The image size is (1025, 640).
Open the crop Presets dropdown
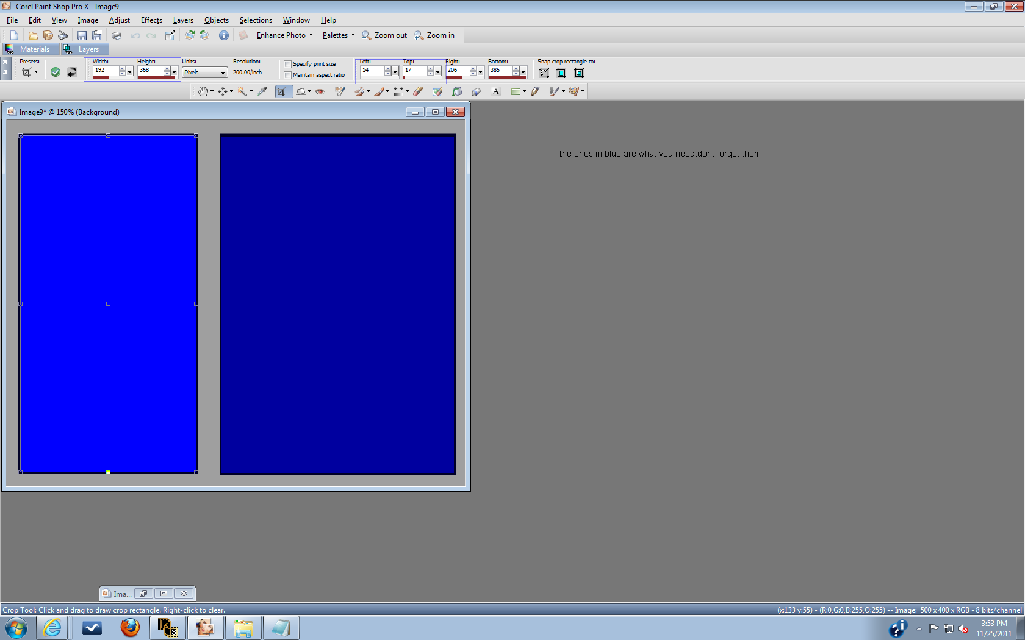tap(36, 72)
